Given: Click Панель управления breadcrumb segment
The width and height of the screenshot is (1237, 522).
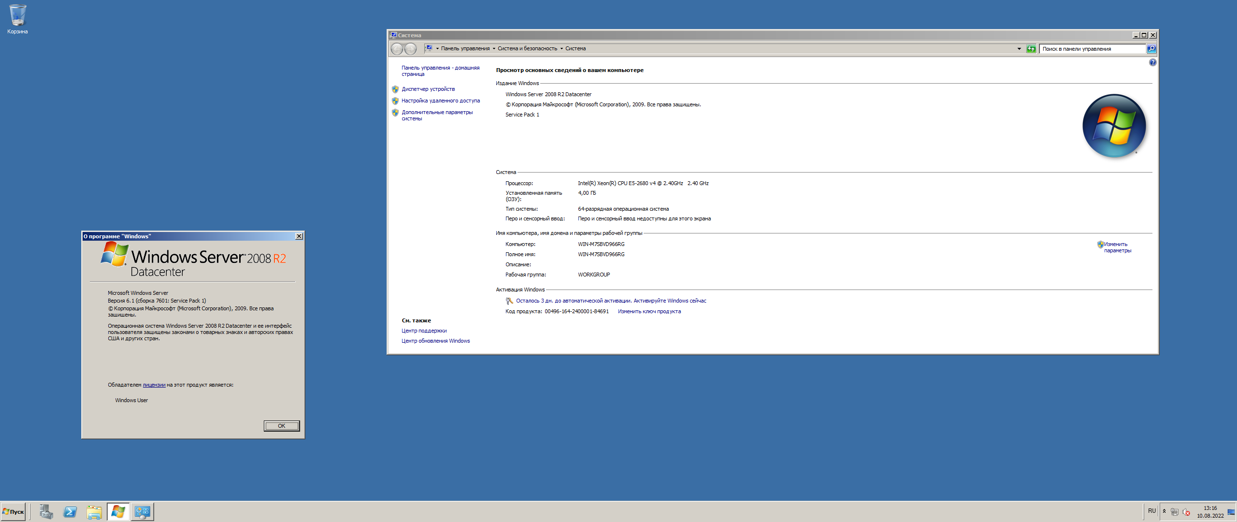Looking at the screenshot, I should coord(465,49).
